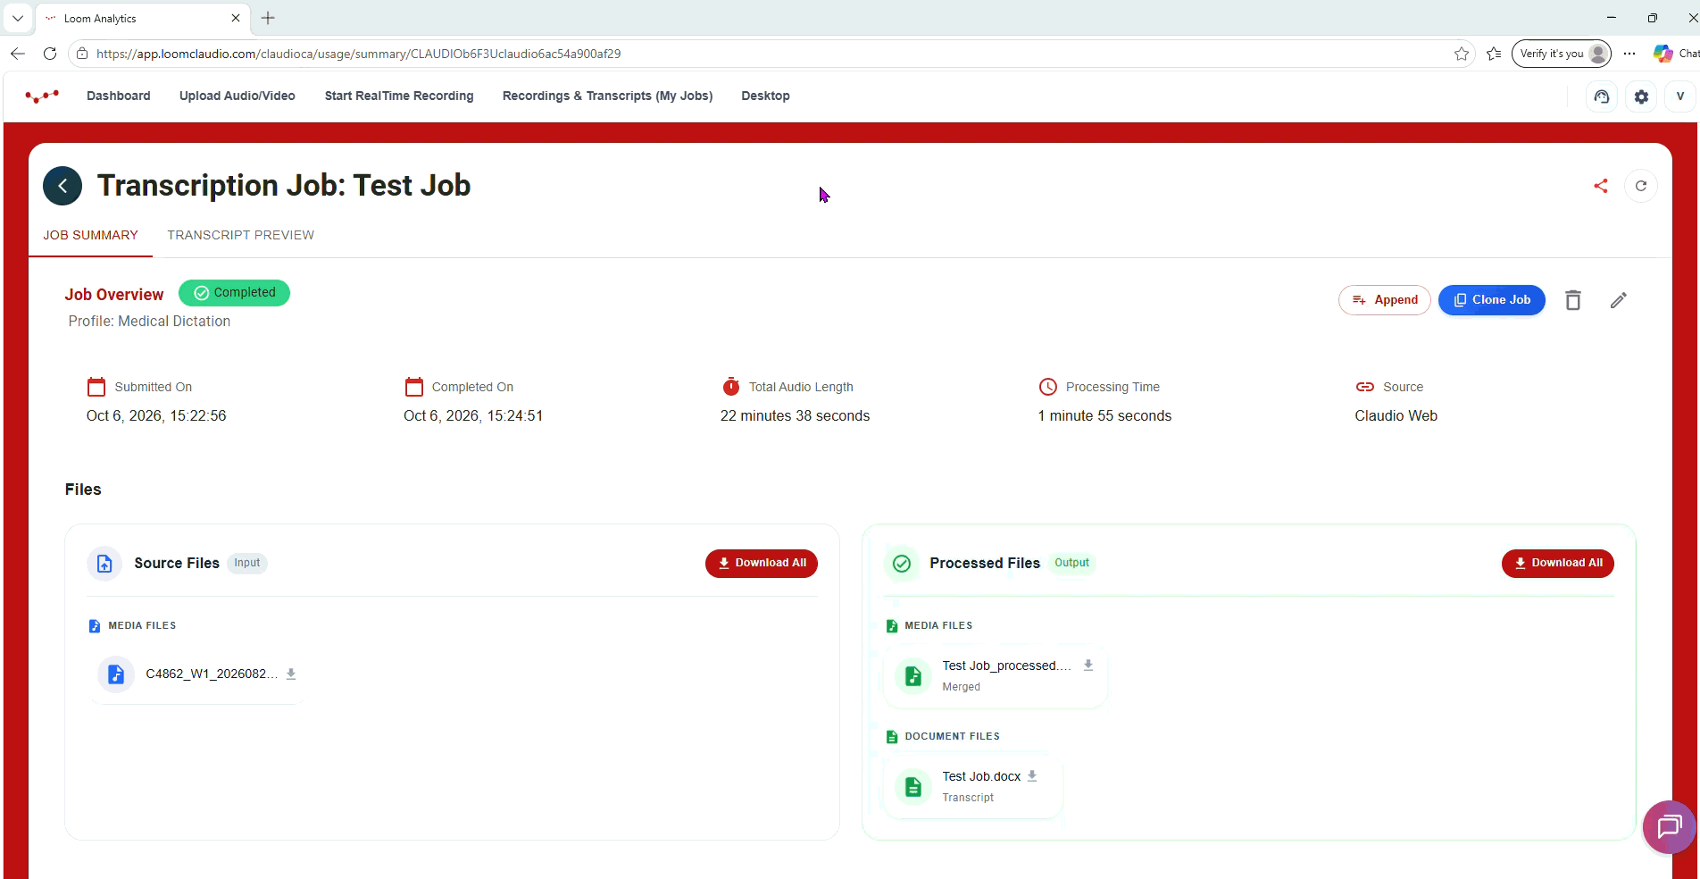Open Upload Audio/Video in the navbar
The height and width of the screenshot is (879, 1700).
(237, 96)
